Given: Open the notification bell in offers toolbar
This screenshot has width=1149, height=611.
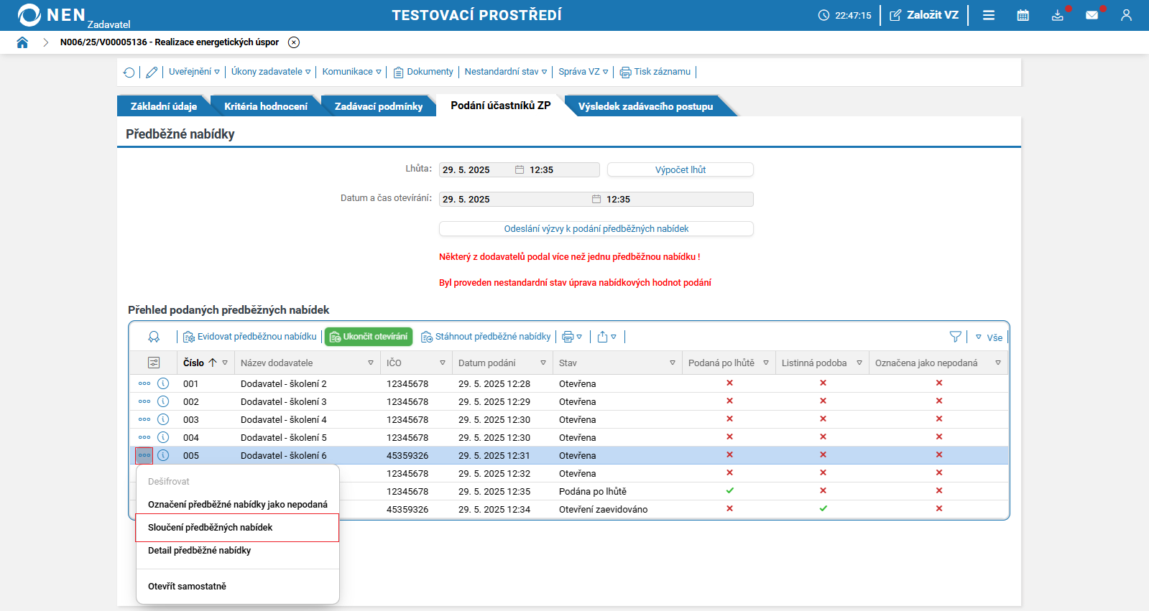Looking at the screenshot, I should click(x=154, y=337).
